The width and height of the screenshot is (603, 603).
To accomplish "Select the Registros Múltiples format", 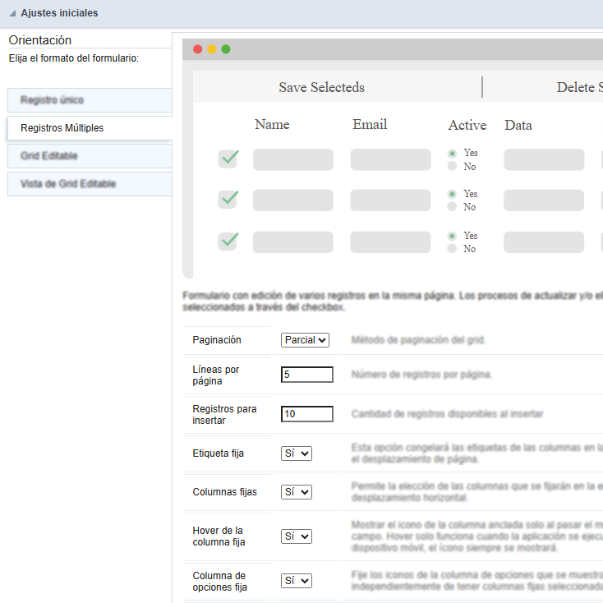I will click(x=90, y=128).
